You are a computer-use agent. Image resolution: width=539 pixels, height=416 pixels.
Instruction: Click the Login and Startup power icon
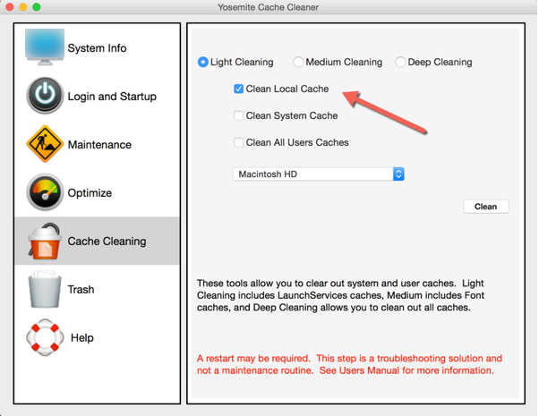pyautogui.click(x=45, y=96)
